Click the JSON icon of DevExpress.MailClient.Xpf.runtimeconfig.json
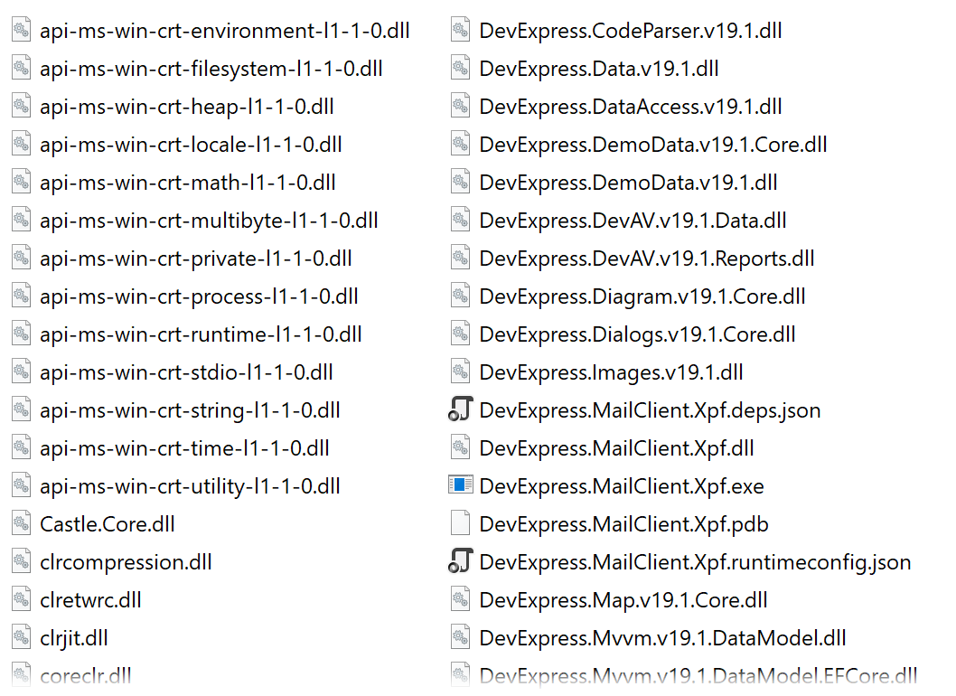This screenshot has width=956, height=696. [x=460, y=561]
